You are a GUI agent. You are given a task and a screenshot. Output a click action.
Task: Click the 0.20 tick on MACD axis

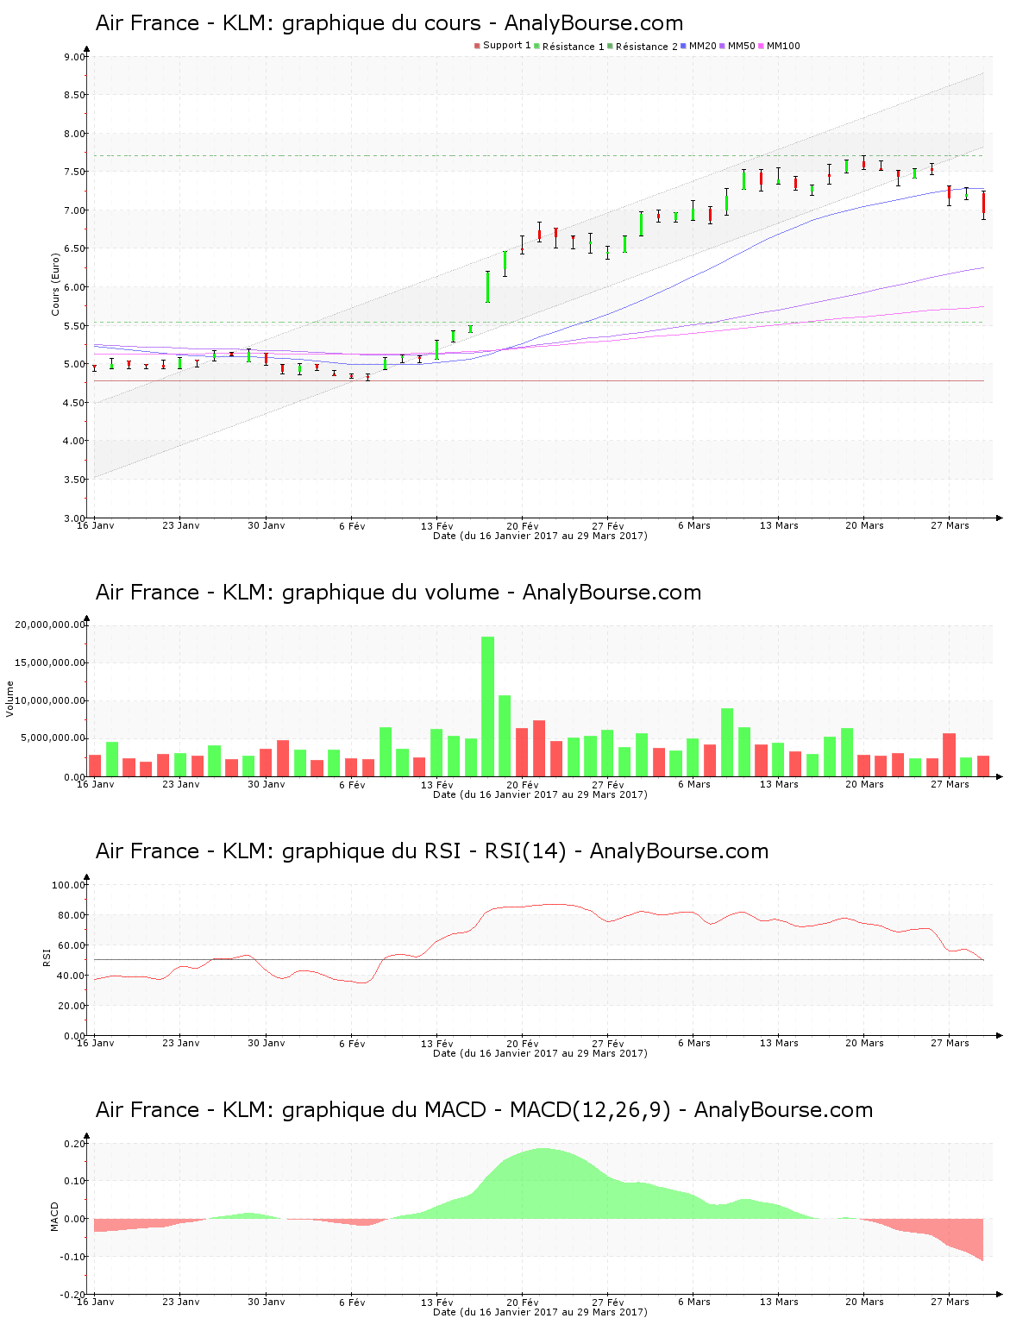pyautogui.click(x=74, y=1144)
